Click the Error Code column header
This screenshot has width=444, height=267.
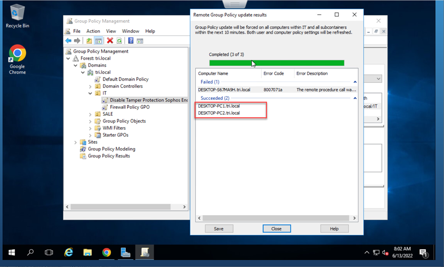click(x=274, y=73)
